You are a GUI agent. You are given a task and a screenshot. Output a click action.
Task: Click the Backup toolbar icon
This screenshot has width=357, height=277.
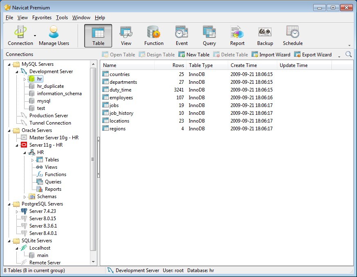265,36
